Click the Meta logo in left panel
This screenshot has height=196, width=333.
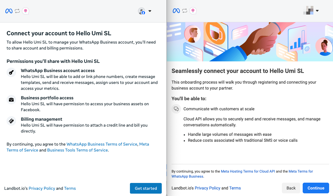pyautogui.click(x=9, y=11)
